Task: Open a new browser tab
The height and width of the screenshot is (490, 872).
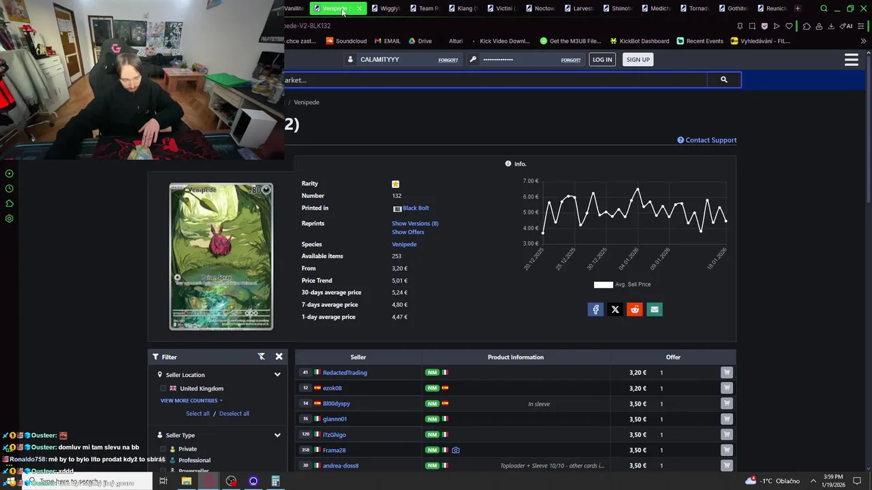Action: [x=798, y=8]
